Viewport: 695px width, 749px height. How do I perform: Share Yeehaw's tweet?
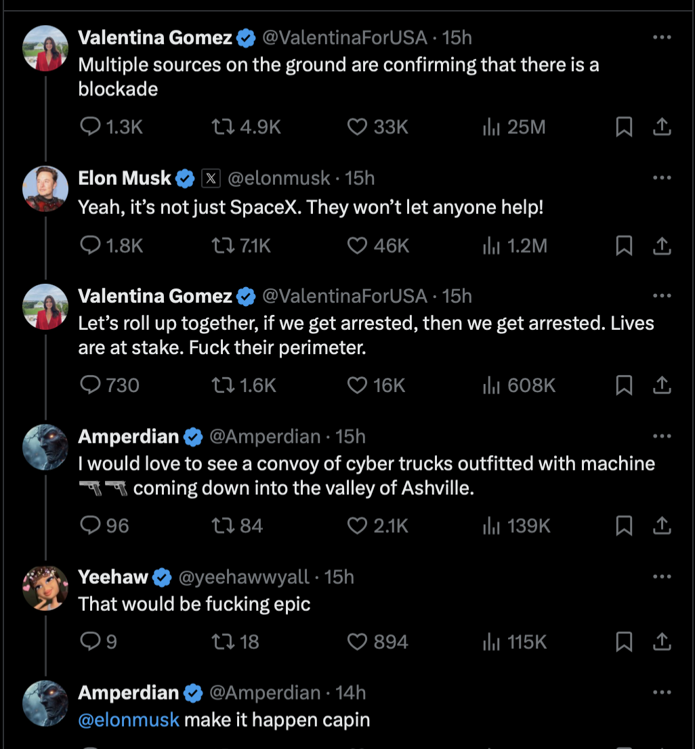click(661, 642)
